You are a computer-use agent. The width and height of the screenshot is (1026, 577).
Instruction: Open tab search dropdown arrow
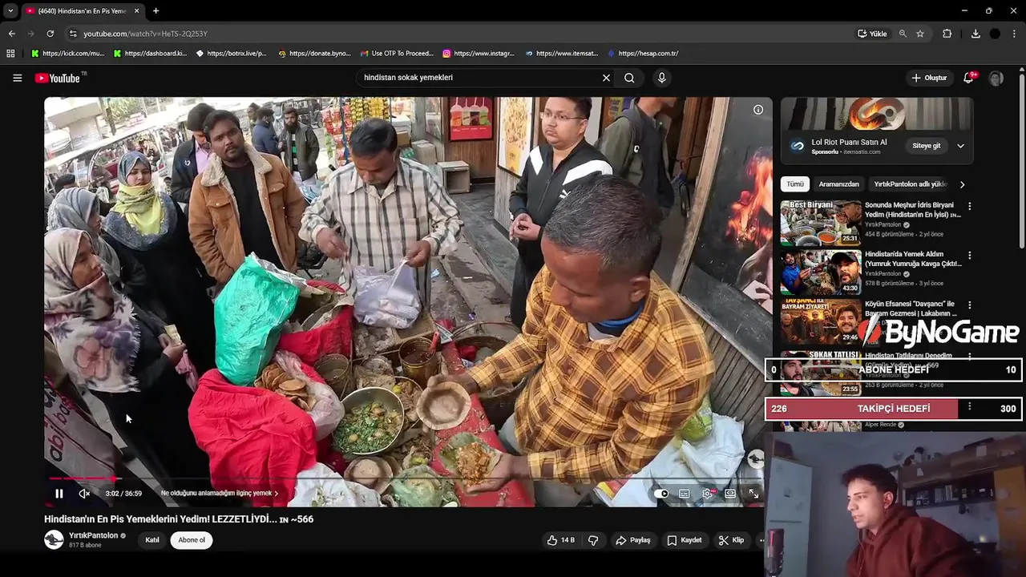[x=10, y=11]
